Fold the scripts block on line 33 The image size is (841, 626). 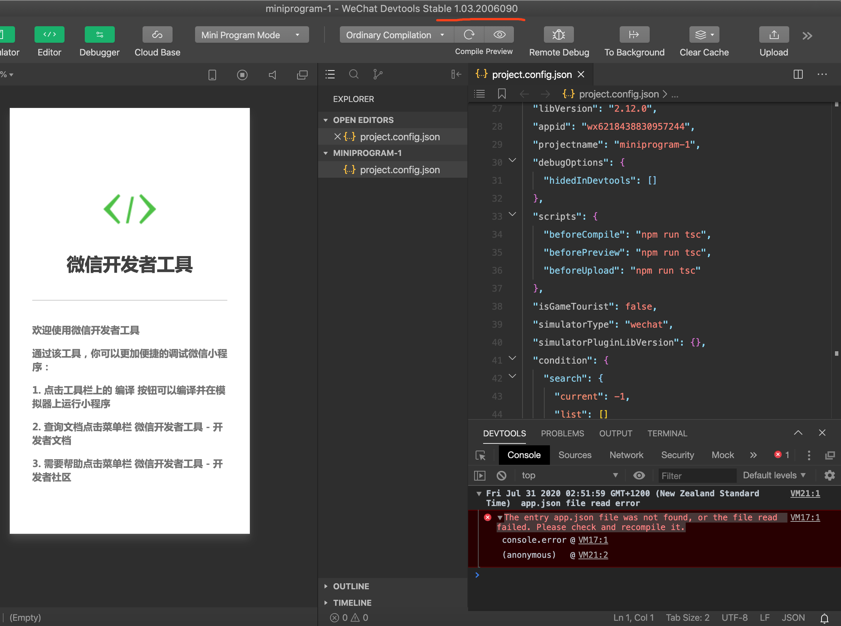[x=512, y=214]
